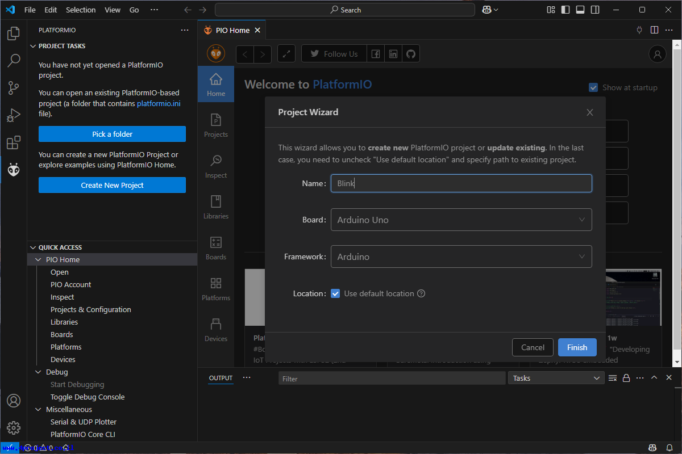Open the Edit menu
The image size is (682, 454).
point(51,10)
